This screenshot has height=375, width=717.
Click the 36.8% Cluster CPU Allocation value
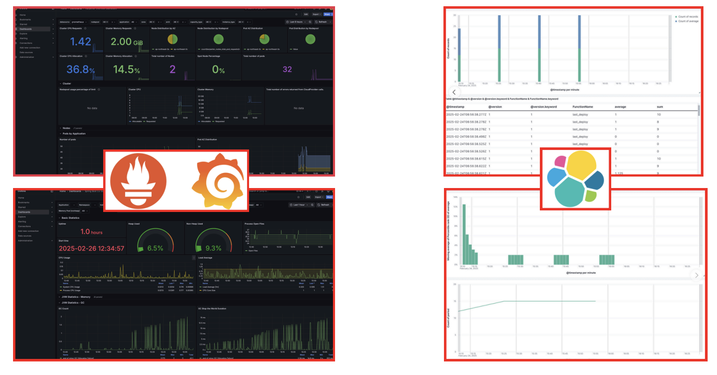(81, 69)
